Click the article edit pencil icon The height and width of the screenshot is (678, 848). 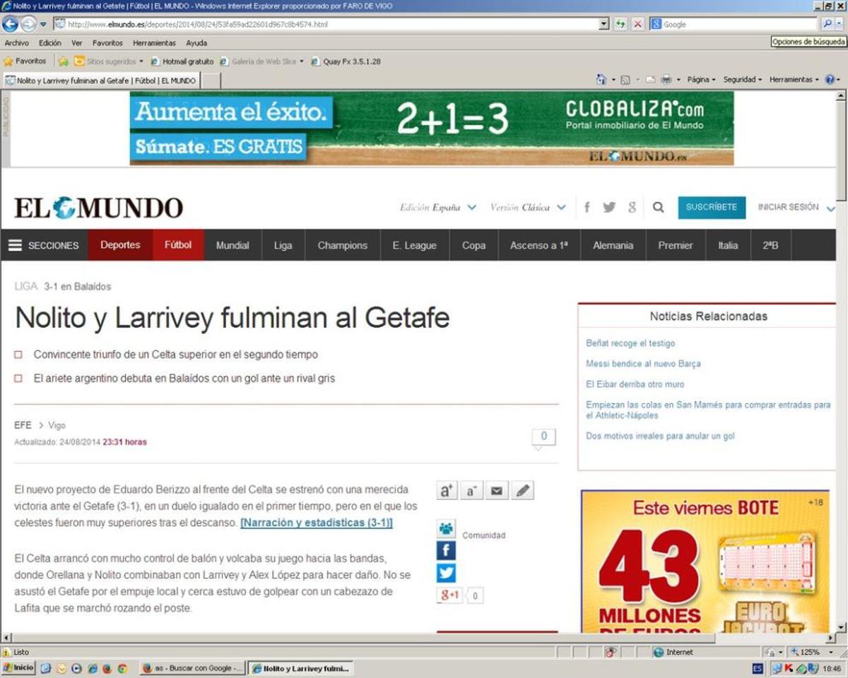[523, 491]
